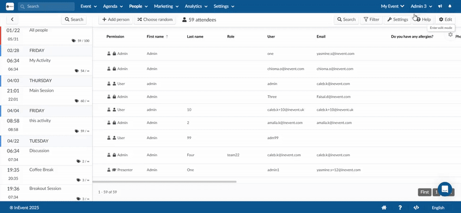Image resolution: width=461 pixels, height=213 pixels.
Task: Click the footer code icon
Action: coord(416,207)
